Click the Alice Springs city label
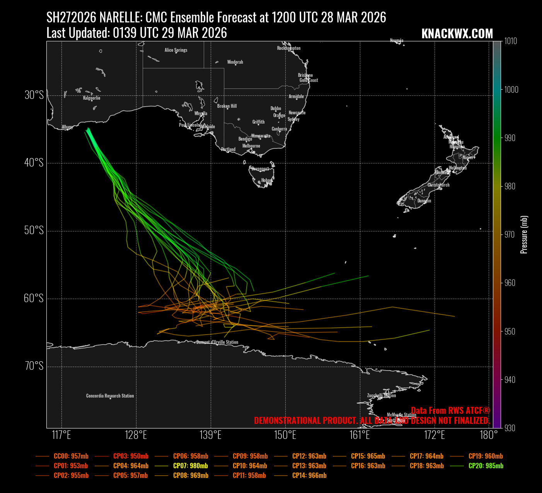This screenshot has height=493, width=542. click(x=176, y=50)
